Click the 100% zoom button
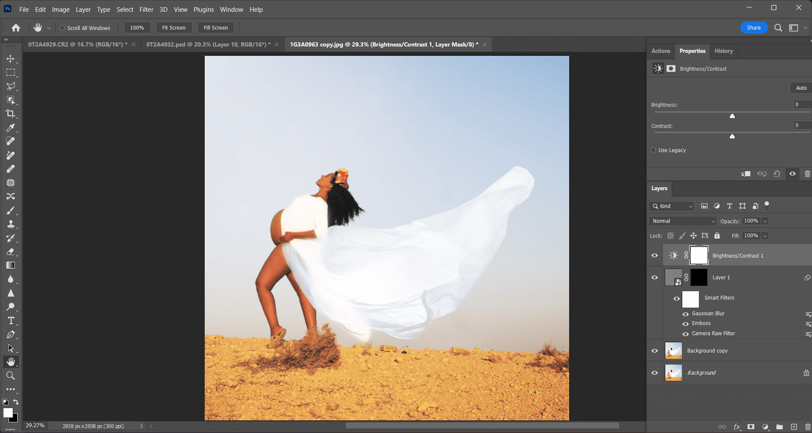 (x=137, y=28)
